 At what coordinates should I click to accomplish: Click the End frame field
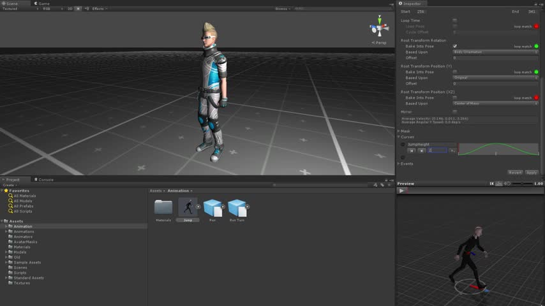click(x=532, y=11)
